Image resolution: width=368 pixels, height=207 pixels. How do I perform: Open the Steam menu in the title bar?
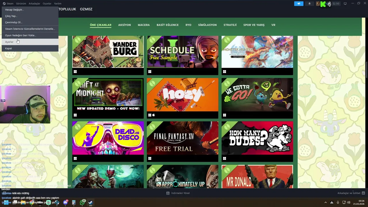(10, 4)
